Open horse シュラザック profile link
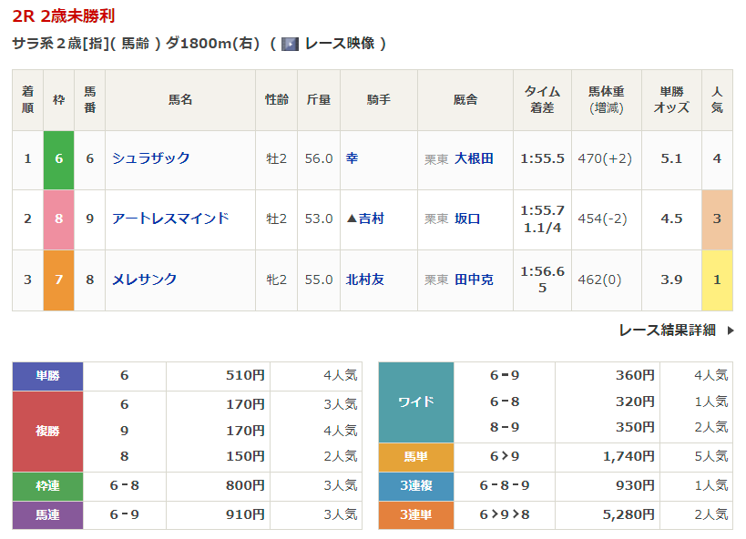 coord(151,158)
